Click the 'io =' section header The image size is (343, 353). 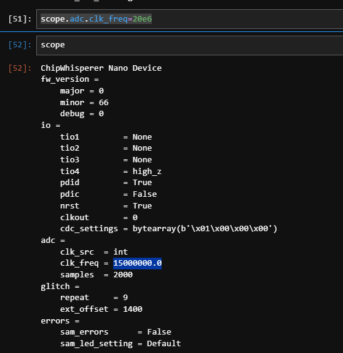(x=50, y=125)
